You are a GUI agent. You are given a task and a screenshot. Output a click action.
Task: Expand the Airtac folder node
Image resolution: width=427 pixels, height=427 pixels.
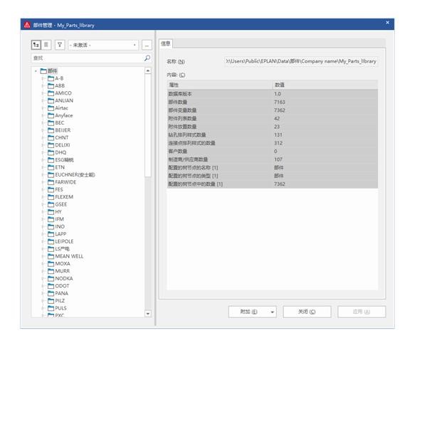(43, 108)
